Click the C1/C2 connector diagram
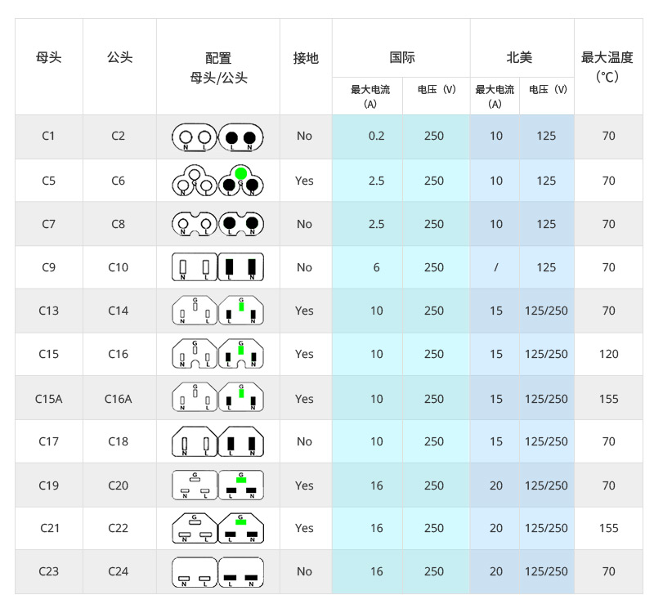The width and height of the screenshot is (654, 613). (218, 136)
